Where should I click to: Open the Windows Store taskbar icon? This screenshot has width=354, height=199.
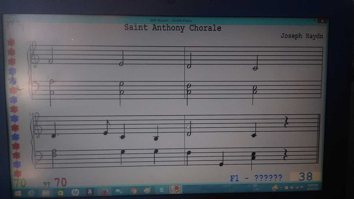point(60,193)
